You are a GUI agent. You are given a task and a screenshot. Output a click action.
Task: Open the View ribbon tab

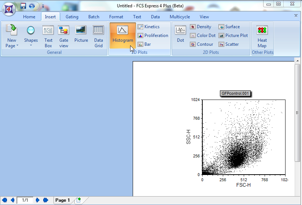coord(204,17)
